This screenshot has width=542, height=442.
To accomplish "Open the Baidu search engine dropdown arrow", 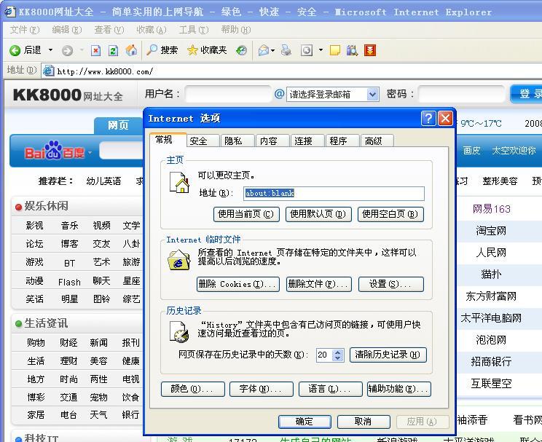I will (x=90, y=152).
